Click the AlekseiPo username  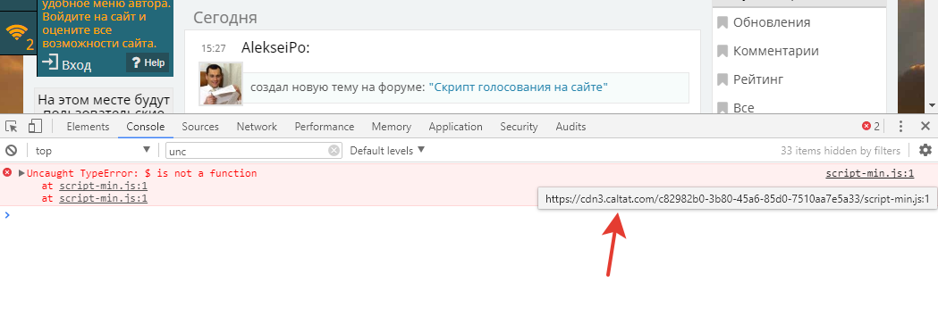click(275, 48)
